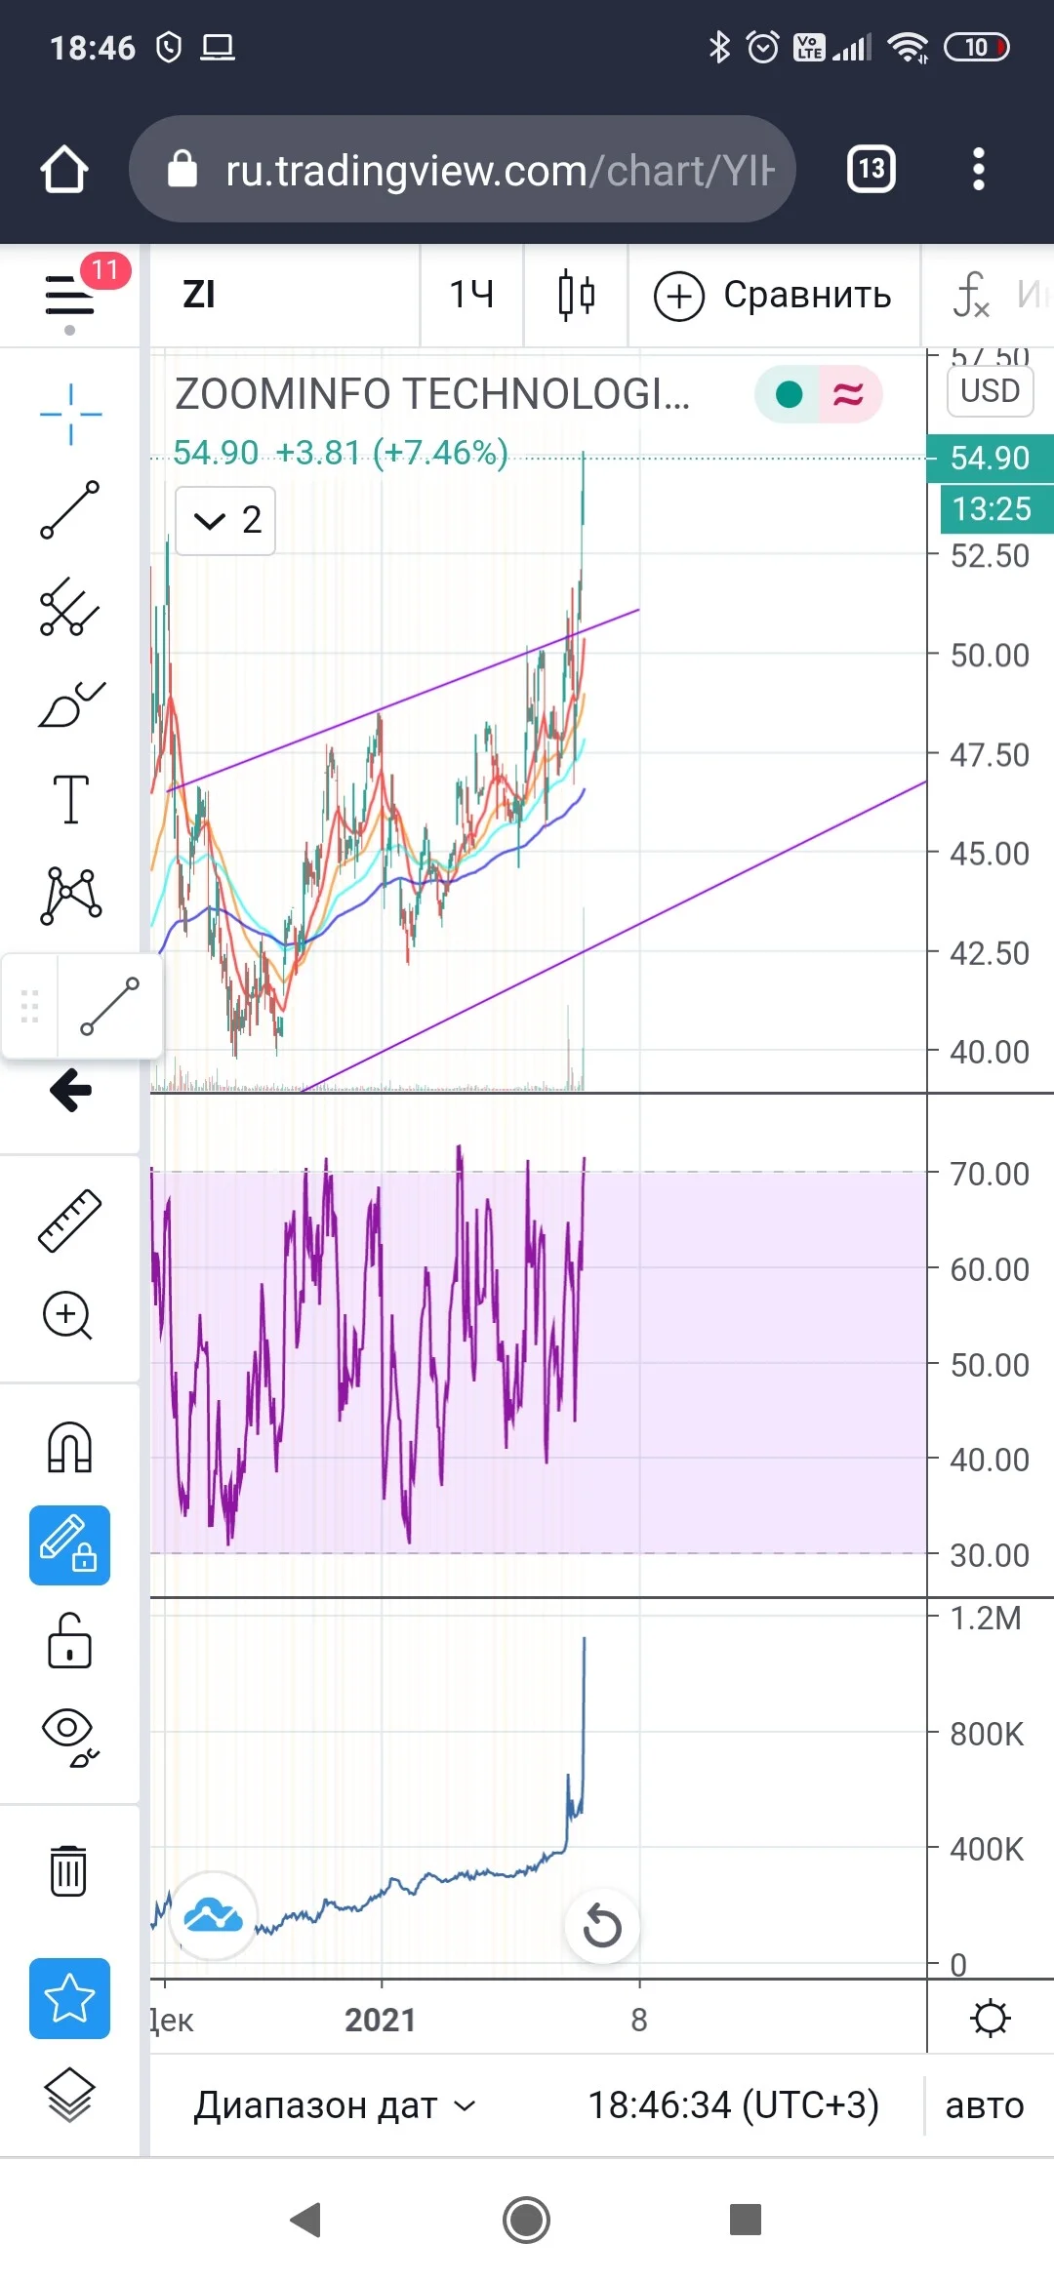Click the trash remove drawings icon
This screenshot has width=1054, height=2283.
point(68,1870)
